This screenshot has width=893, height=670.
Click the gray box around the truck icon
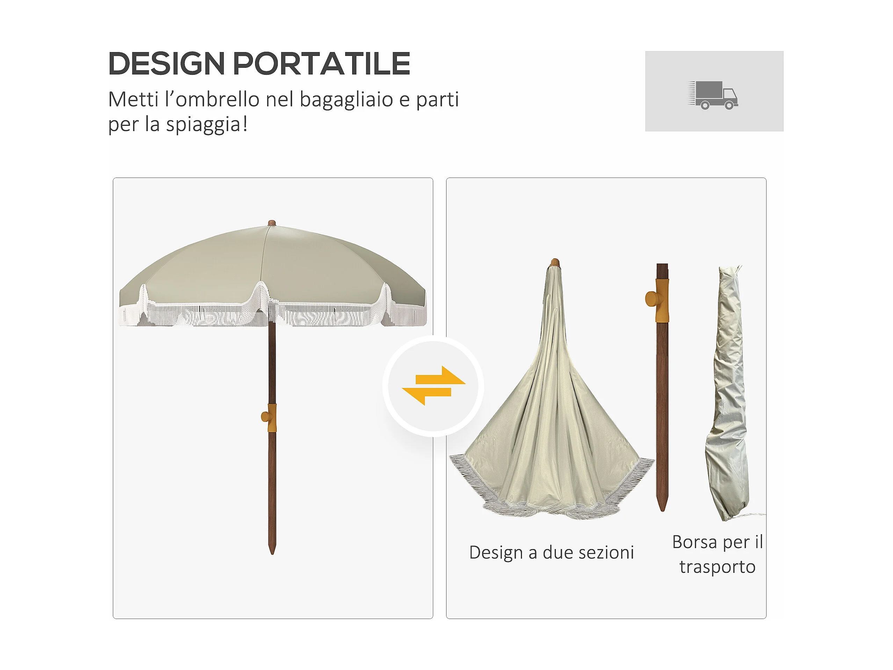tap(714, 91)
